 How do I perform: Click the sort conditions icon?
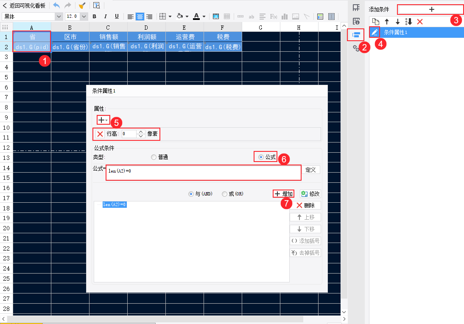pyautogui.click(x=409, y=21)
